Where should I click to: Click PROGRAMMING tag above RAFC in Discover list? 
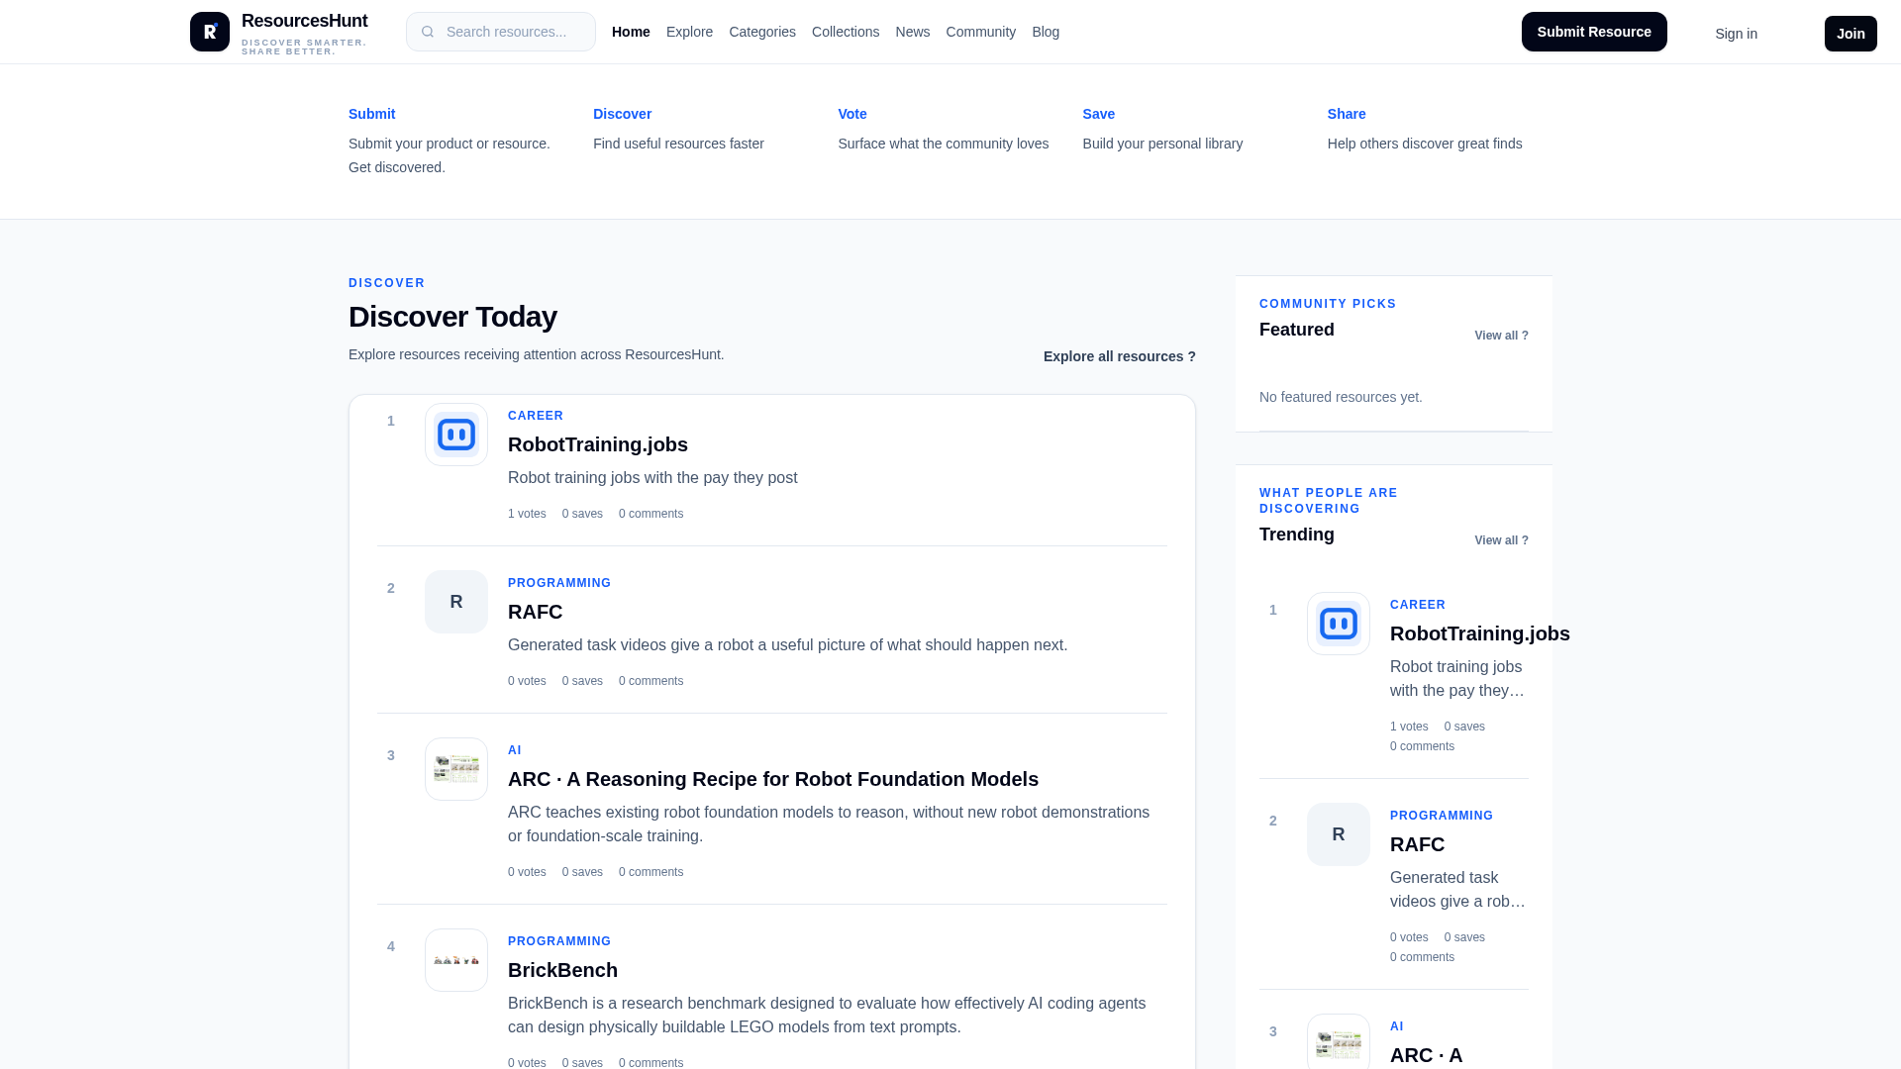(559, 583)
